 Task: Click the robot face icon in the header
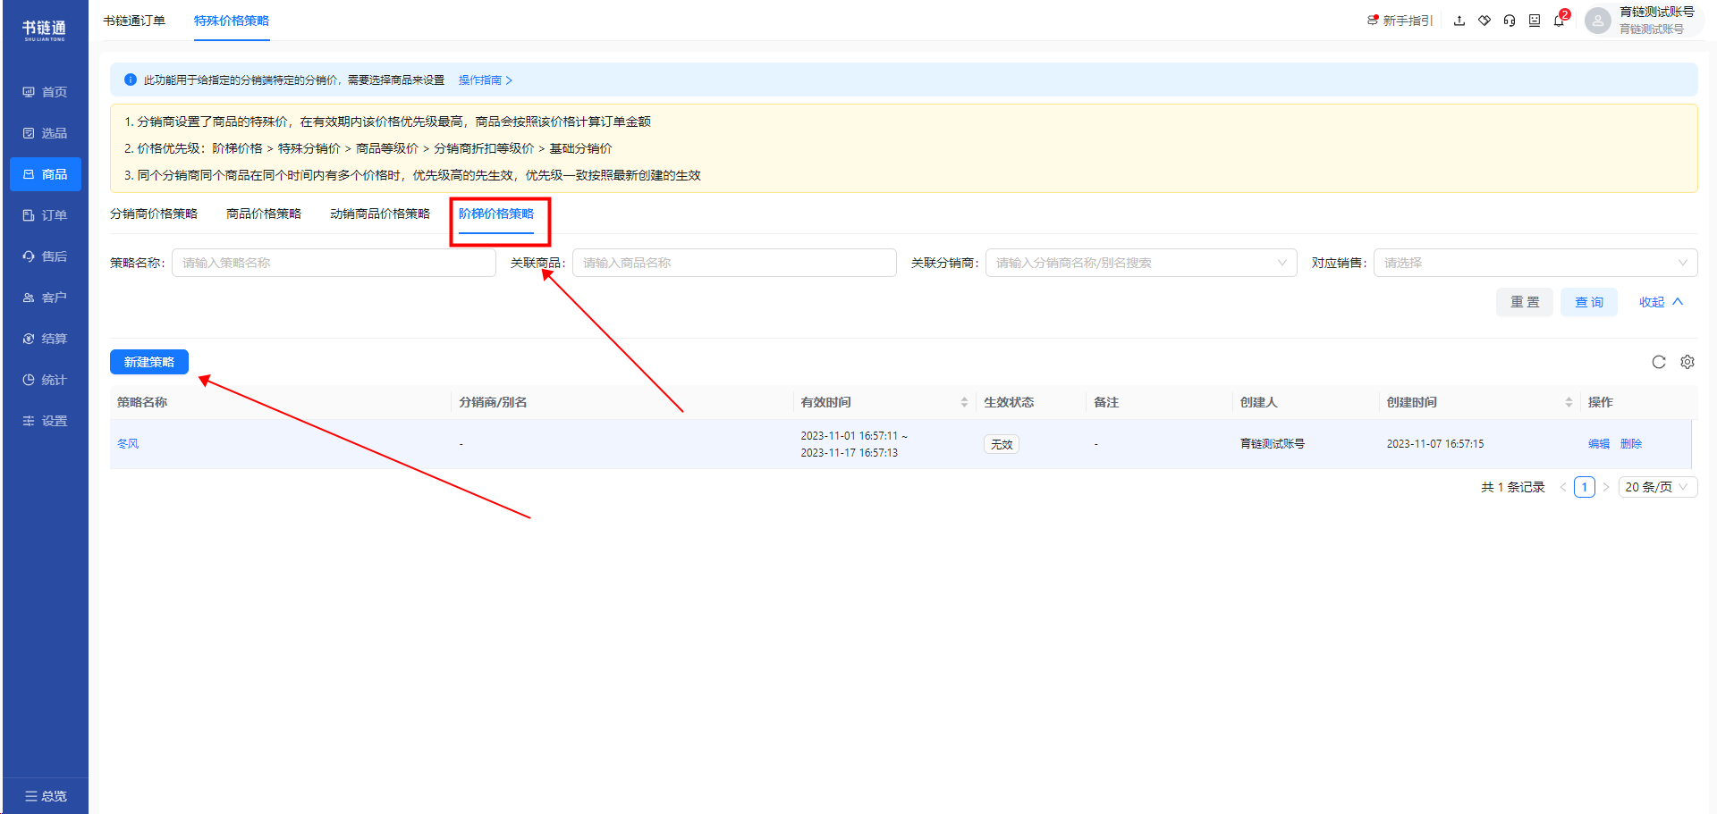tap(1535, 21)
